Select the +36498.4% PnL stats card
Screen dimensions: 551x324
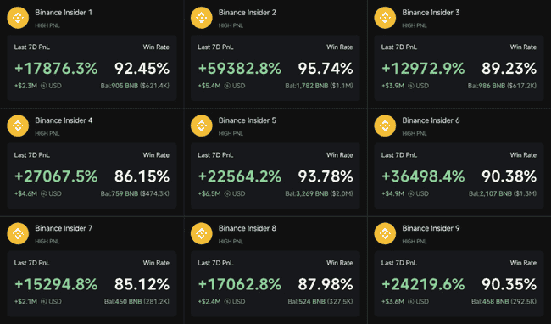(x=459, y=176)
